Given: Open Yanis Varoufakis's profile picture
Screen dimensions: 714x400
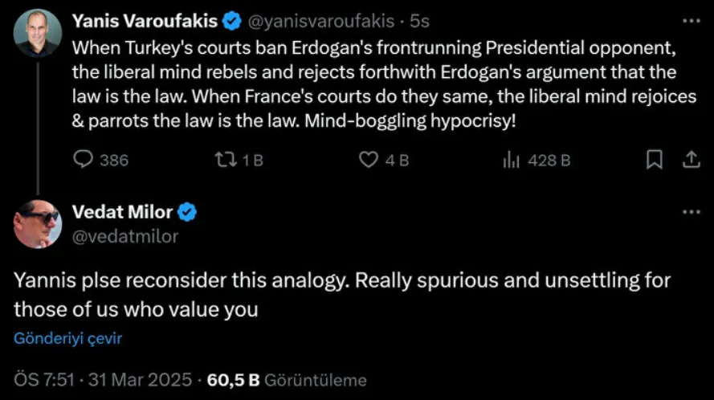Looking at the screenshot, I should (x=38, y=33).
